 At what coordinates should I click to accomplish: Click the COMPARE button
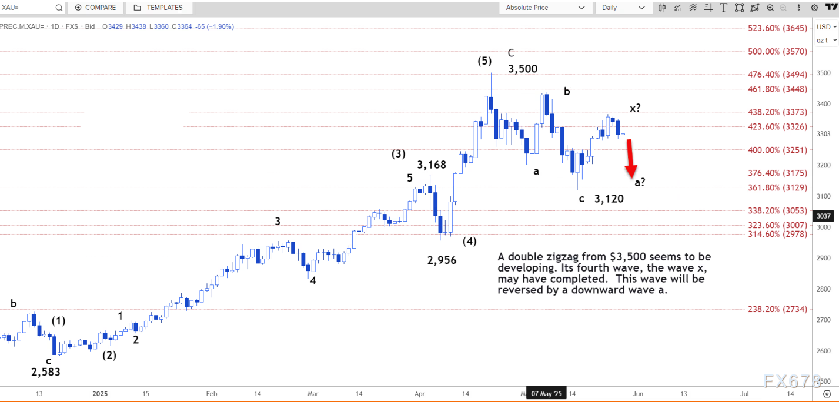[x=96, y=8]
